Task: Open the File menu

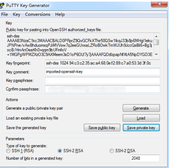Action: coord(5,14)
